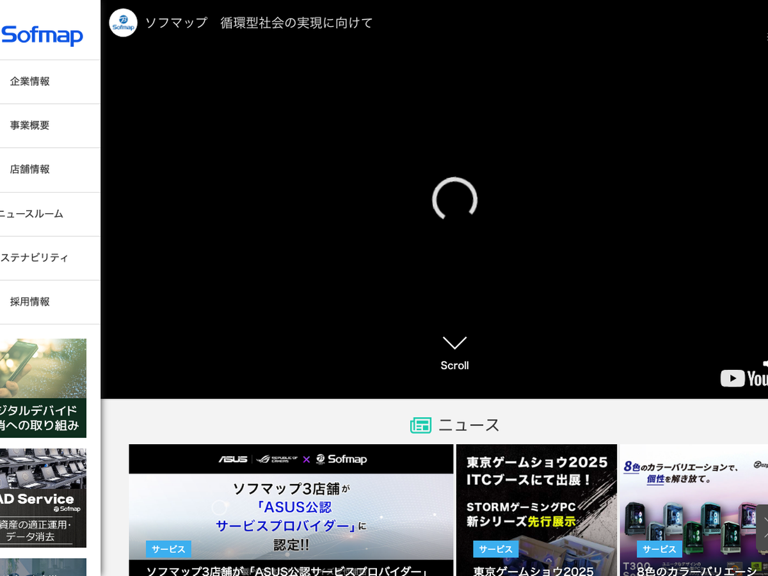Open the ニュースルーム sidebar section

(x=31, y=214)
